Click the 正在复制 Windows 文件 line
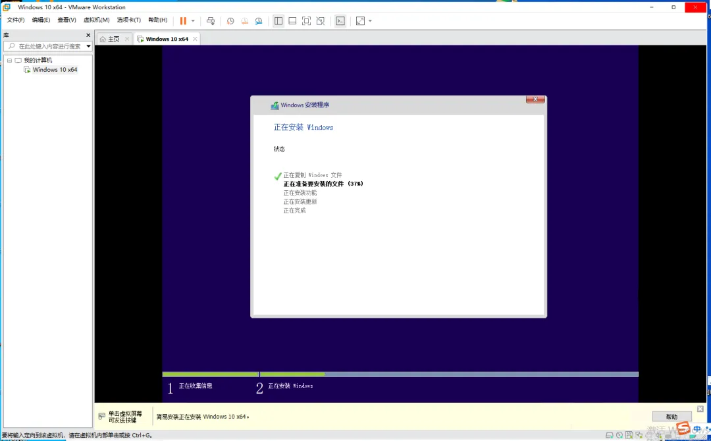The width and height of the screenshot is (711, 441). 313,175
